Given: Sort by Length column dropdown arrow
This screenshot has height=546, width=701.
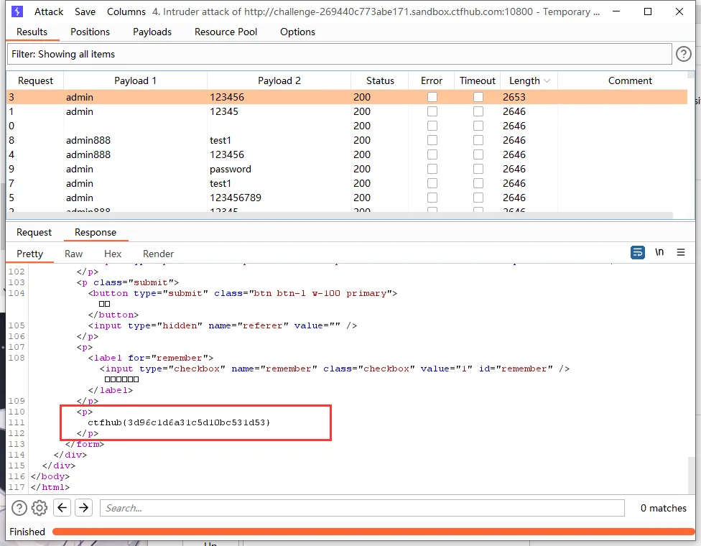Looking at the screenshot, I should point(547,81).
